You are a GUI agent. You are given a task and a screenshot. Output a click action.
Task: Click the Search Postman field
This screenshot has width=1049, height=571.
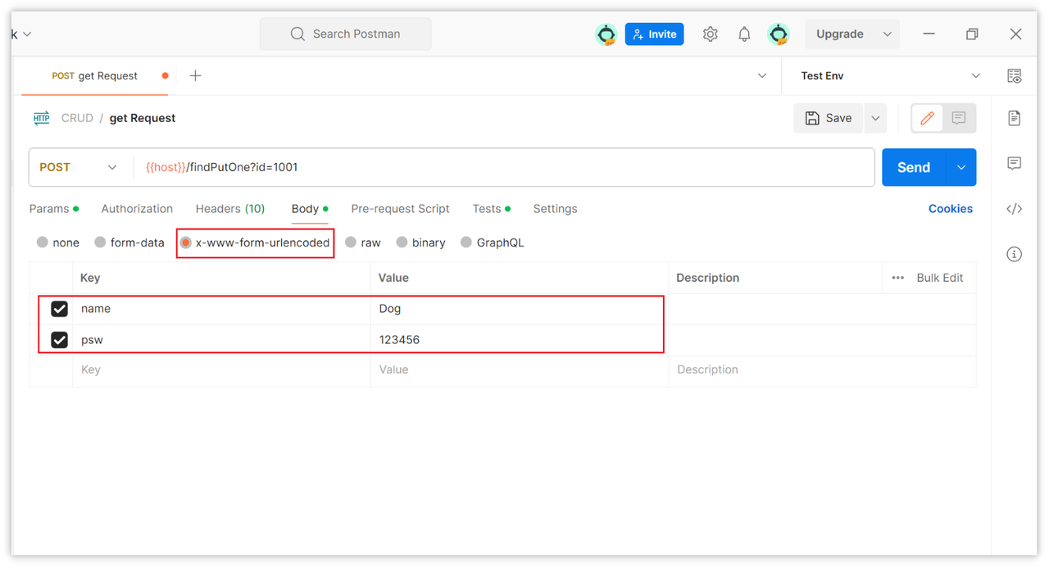pyautogui.click(x=346, y=34)
